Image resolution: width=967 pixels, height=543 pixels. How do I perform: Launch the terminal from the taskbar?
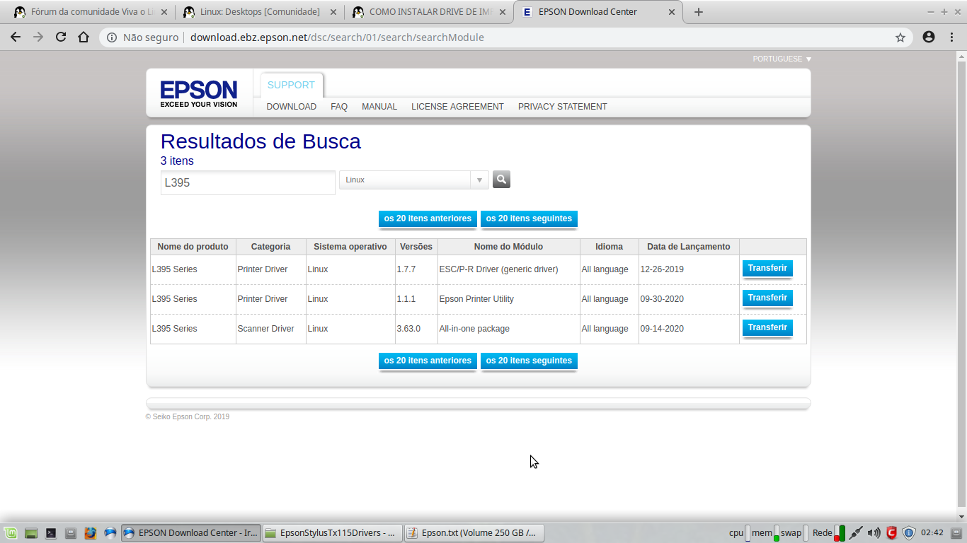click(x=50, y=533)
